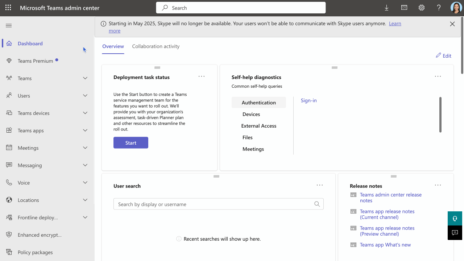
Task: Switch to Collaboration activity tab
Action: (x=156, y=46)
